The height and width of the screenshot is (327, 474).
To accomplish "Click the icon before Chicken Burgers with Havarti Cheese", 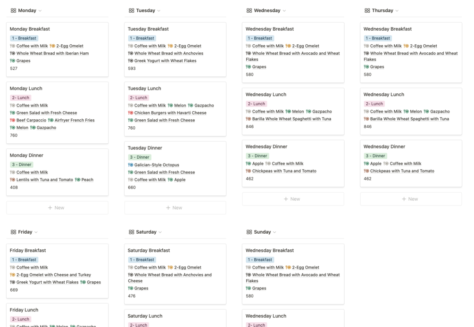I will pyautogui.click(x=130, y=113).
